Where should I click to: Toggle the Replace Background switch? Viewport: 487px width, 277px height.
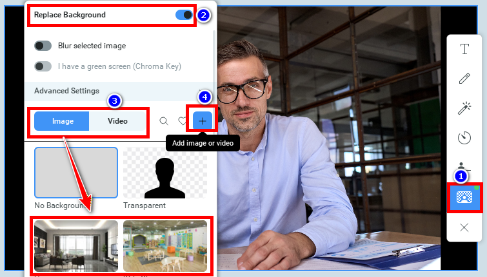pyautogui.click(x=184, y=15)
